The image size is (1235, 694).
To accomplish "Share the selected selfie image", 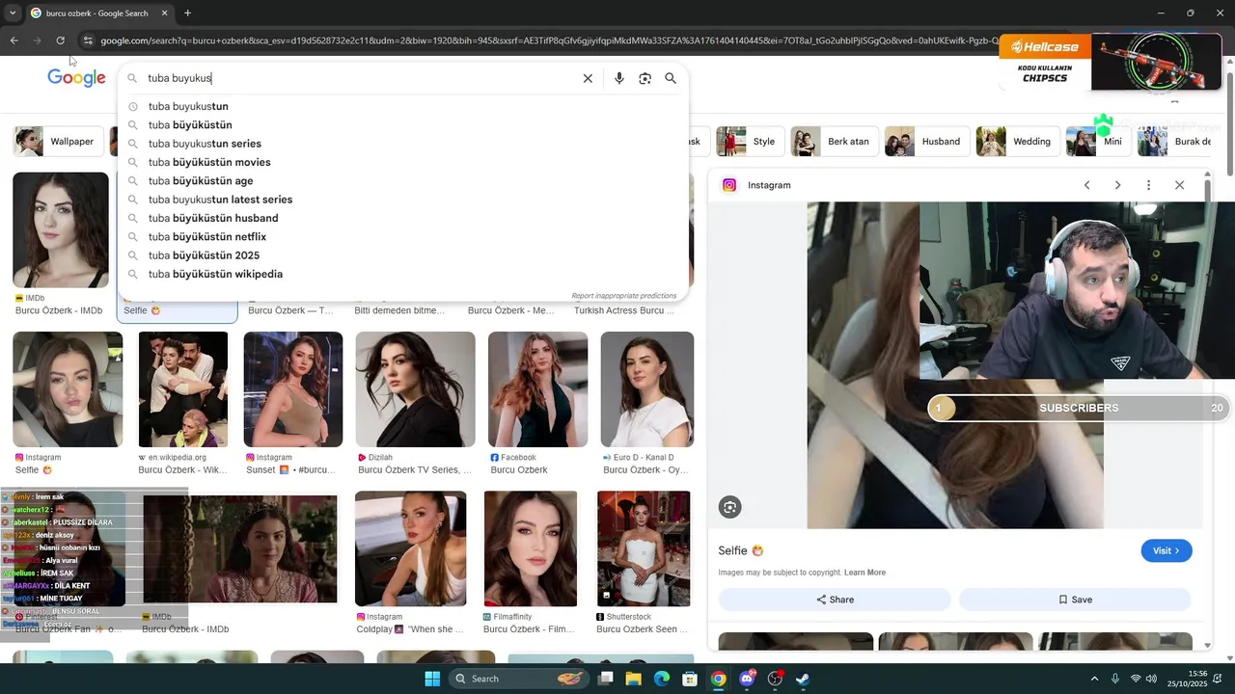I will tap(835, 600).
